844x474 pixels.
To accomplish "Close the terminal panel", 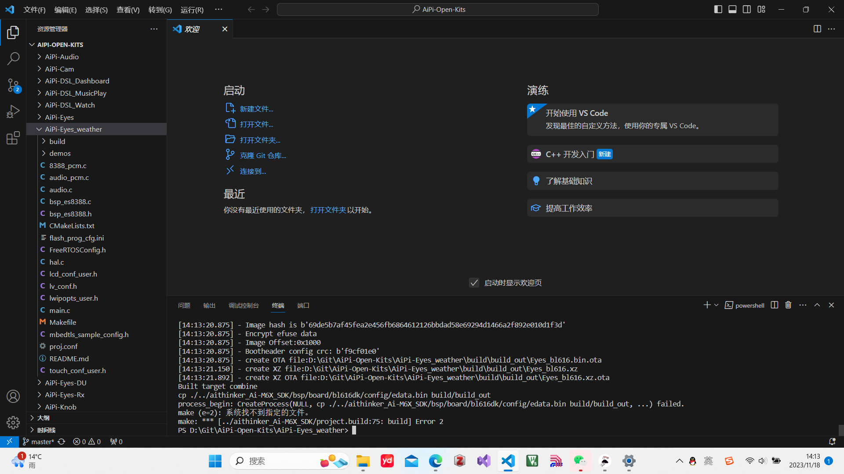I will (x=831, y=305).
